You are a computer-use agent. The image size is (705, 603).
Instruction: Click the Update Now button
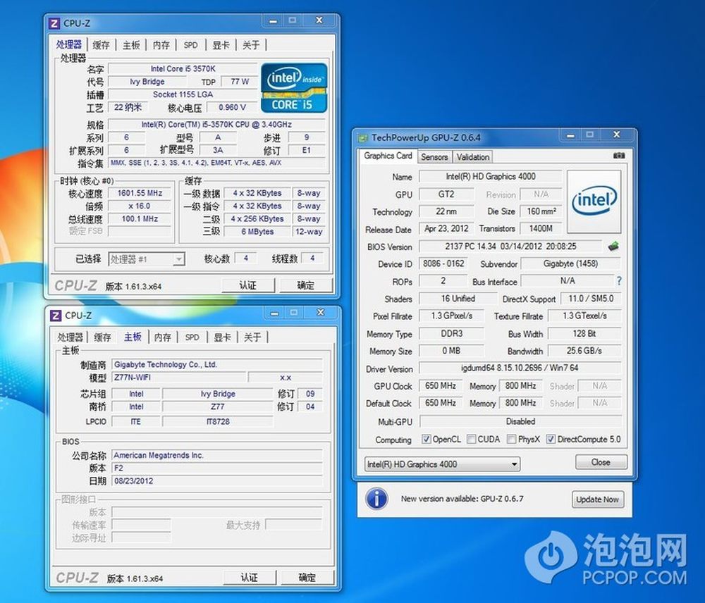[598, 499]
